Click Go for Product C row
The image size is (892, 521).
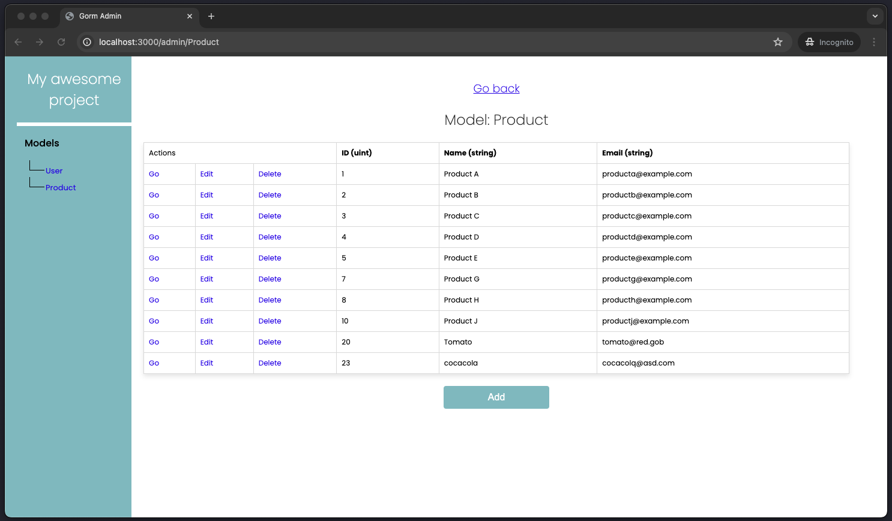(154, 216)
